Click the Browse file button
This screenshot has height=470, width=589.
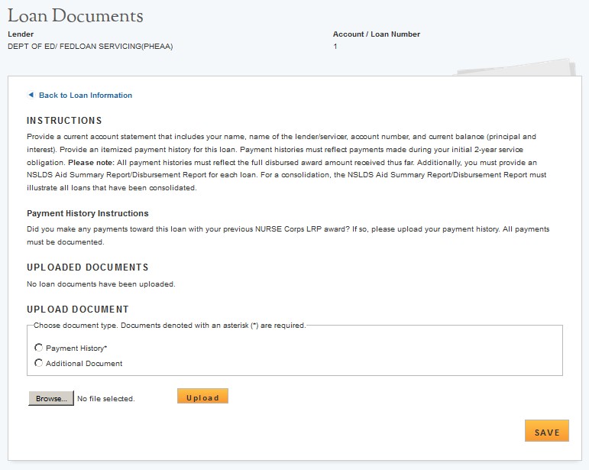point(51,398)
